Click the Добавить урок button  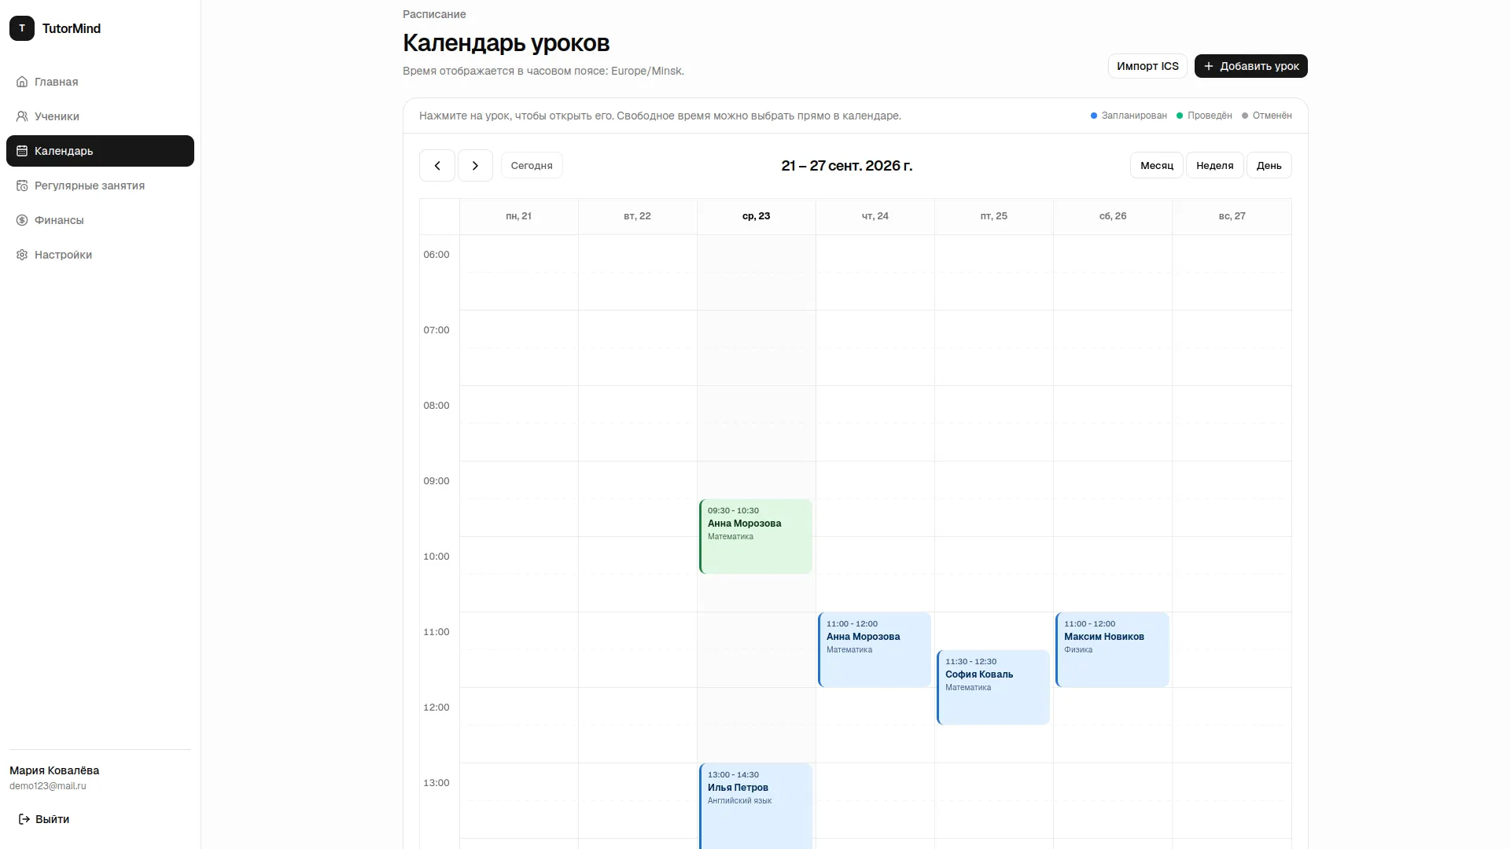point(1250,66)
